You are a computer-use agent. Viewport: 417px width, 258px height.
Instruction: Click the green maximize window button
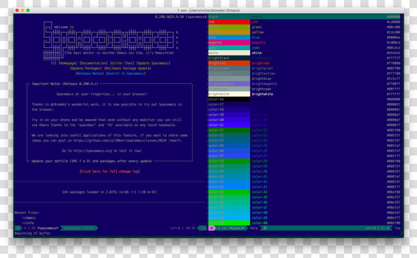[28, 10]
